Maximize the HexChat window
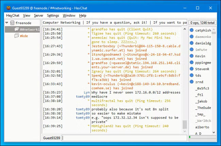The height and width of the screenshot is (146, 221). coord(198,8)
